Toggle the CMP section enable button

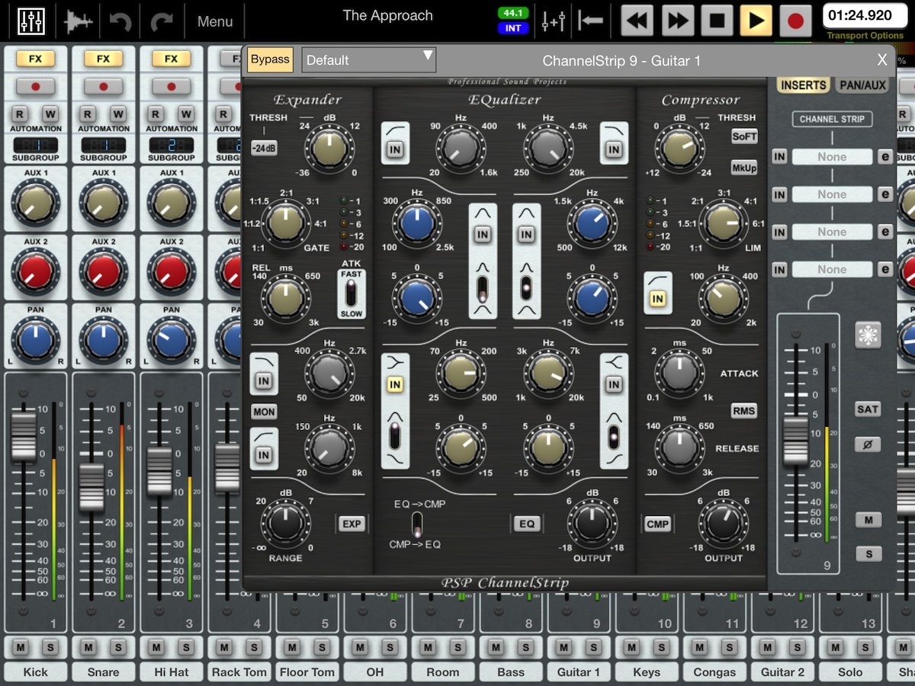tap(657, 524)
